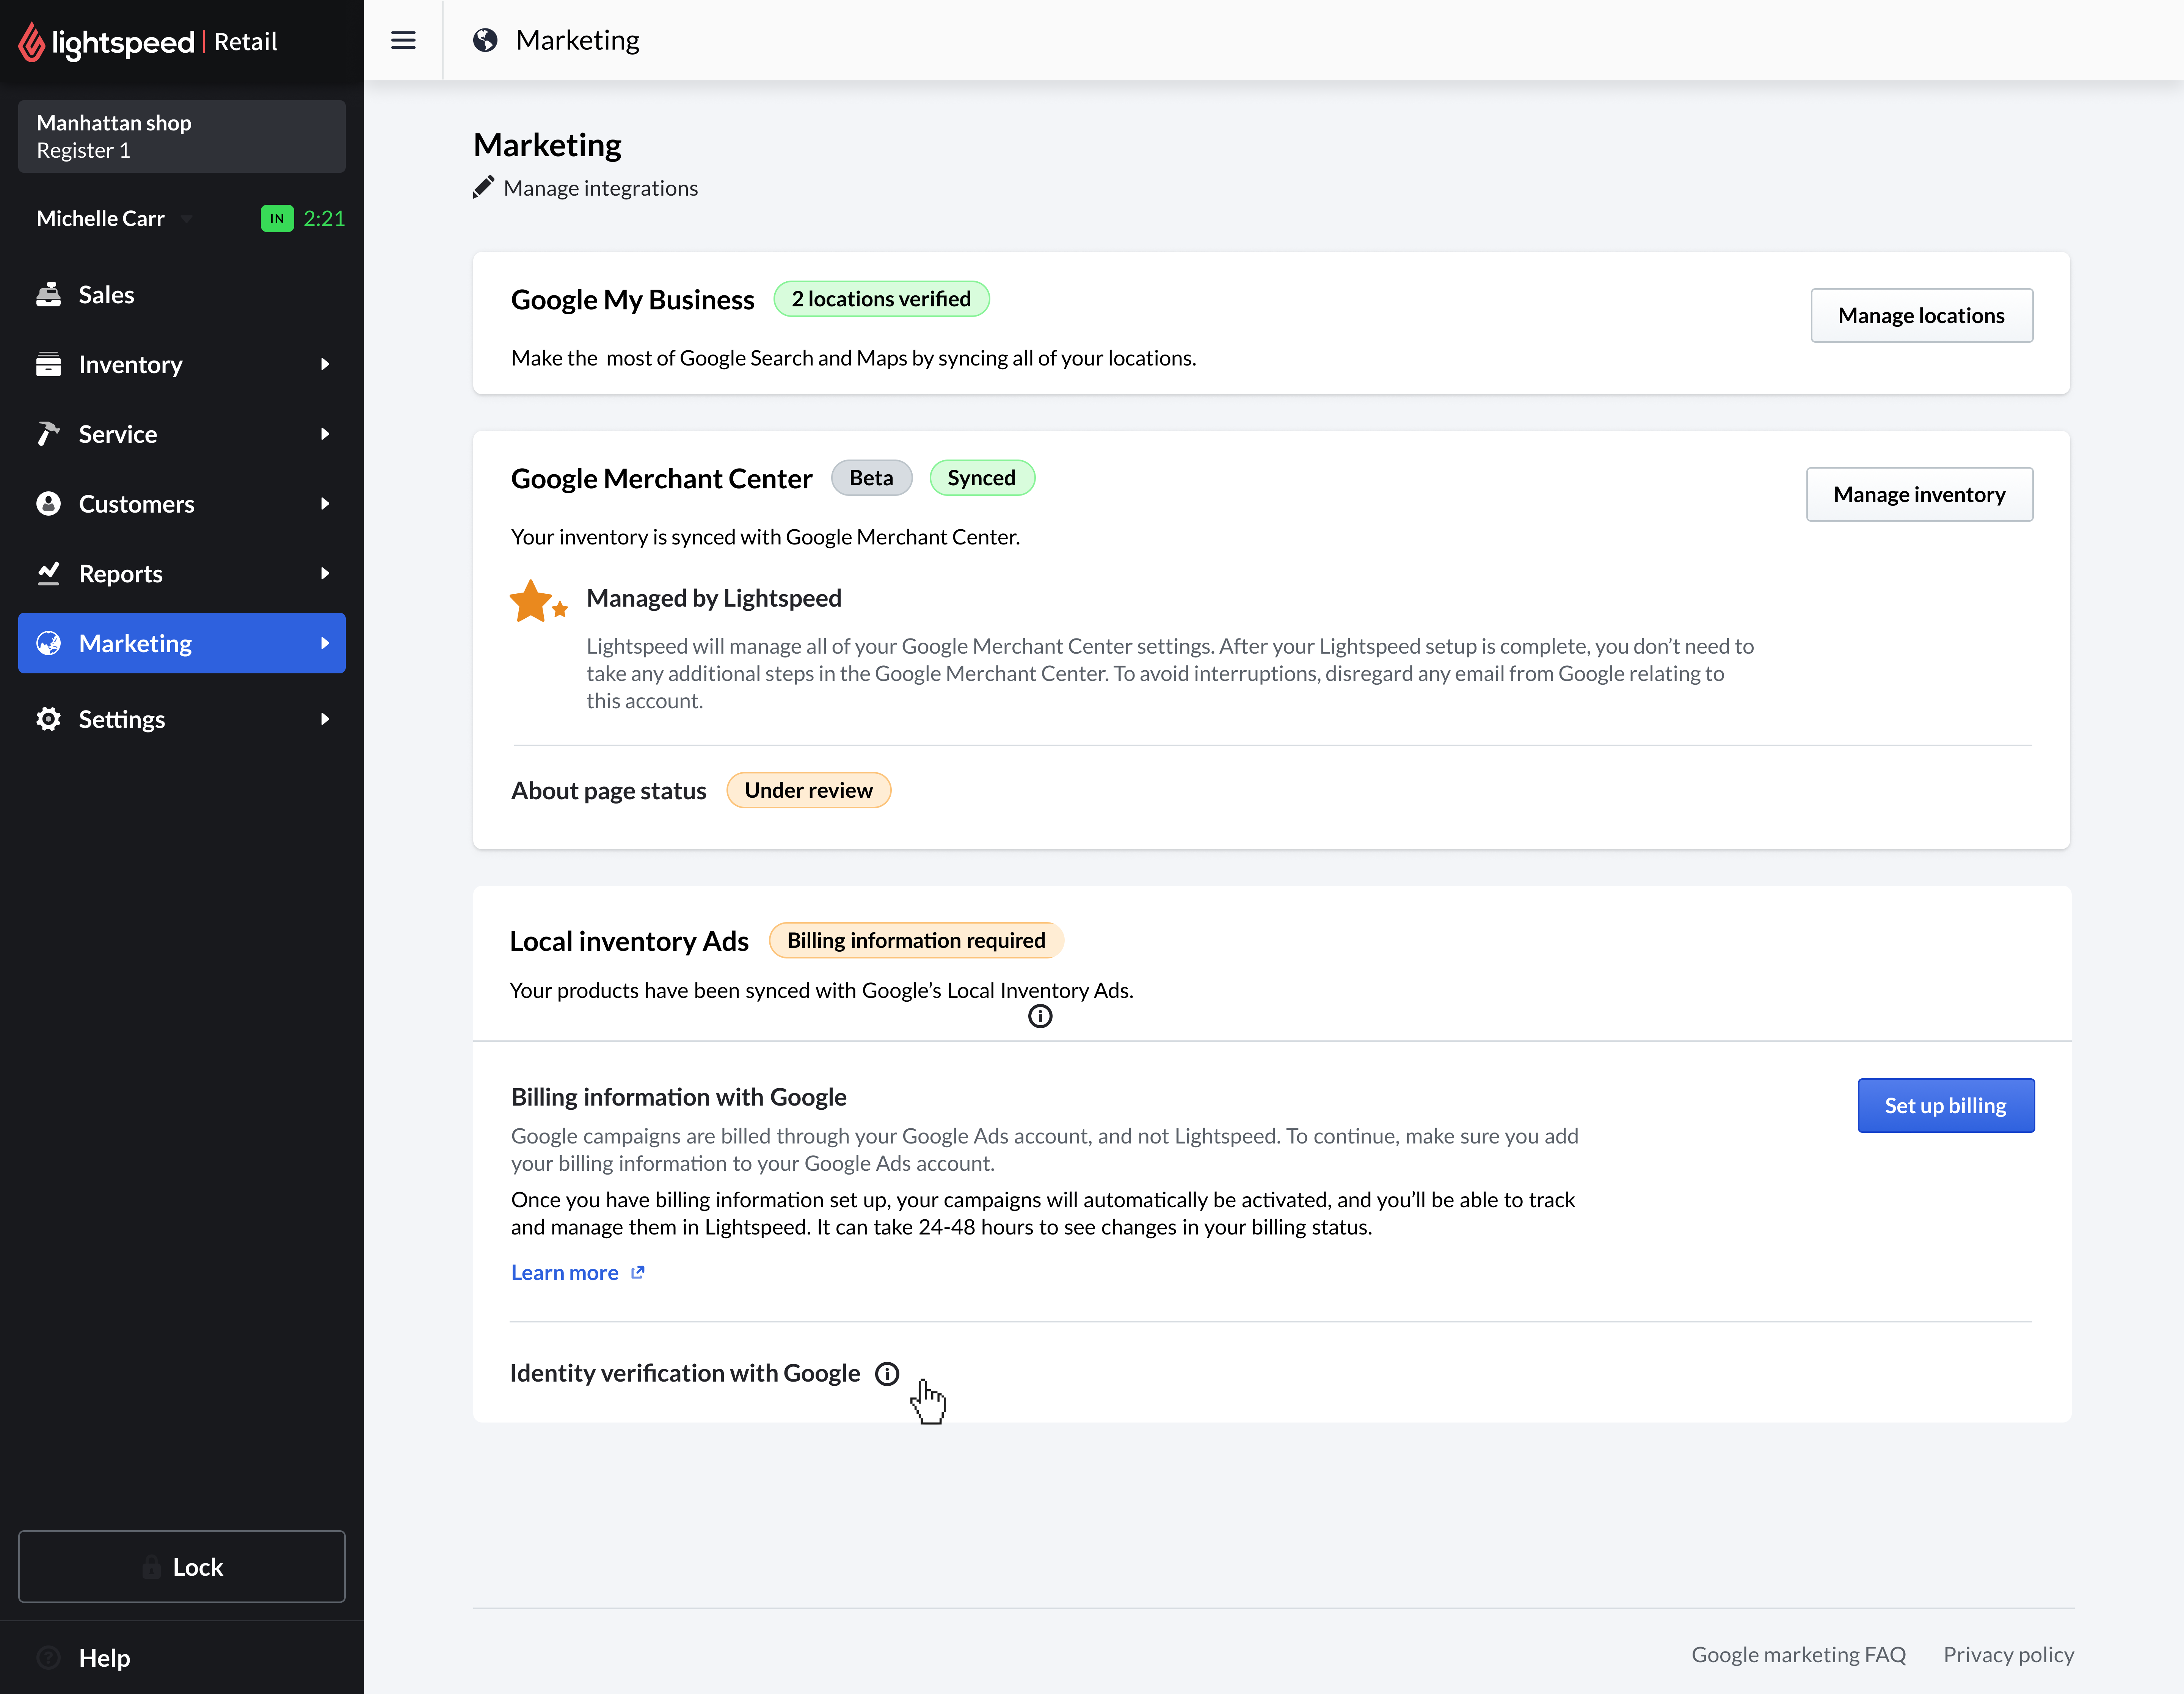This screenshot has width=2184, height=1694.
Task: Click the Lightspeed flame logo
Action: pyautogui.click(x=31, y=42)
